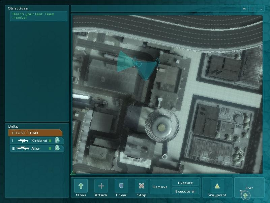
Task: Select the Move order arrow icon
Action: tap(81, 186)
